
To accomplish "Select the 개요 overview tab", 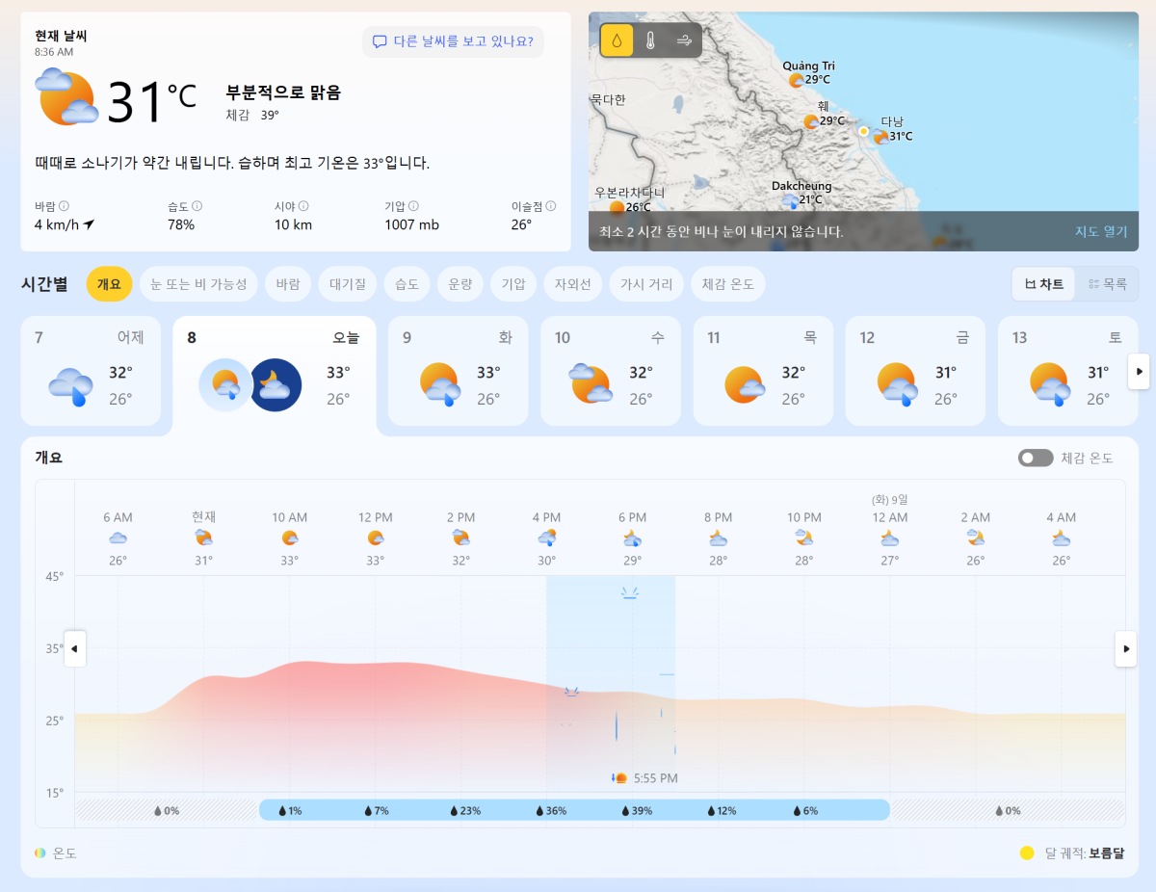I will [109, 284].
